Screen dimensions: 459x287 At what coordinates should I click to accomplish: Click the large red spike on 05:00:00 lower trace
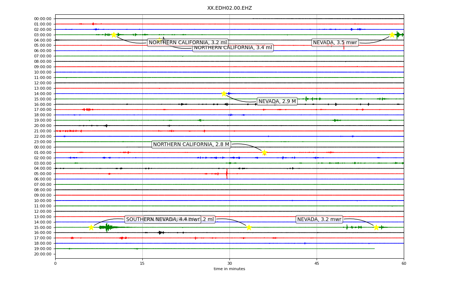coord(227,174)
